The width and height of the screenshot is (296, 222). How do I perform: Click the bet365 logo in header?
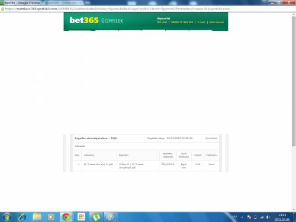[x=84, y=20]
